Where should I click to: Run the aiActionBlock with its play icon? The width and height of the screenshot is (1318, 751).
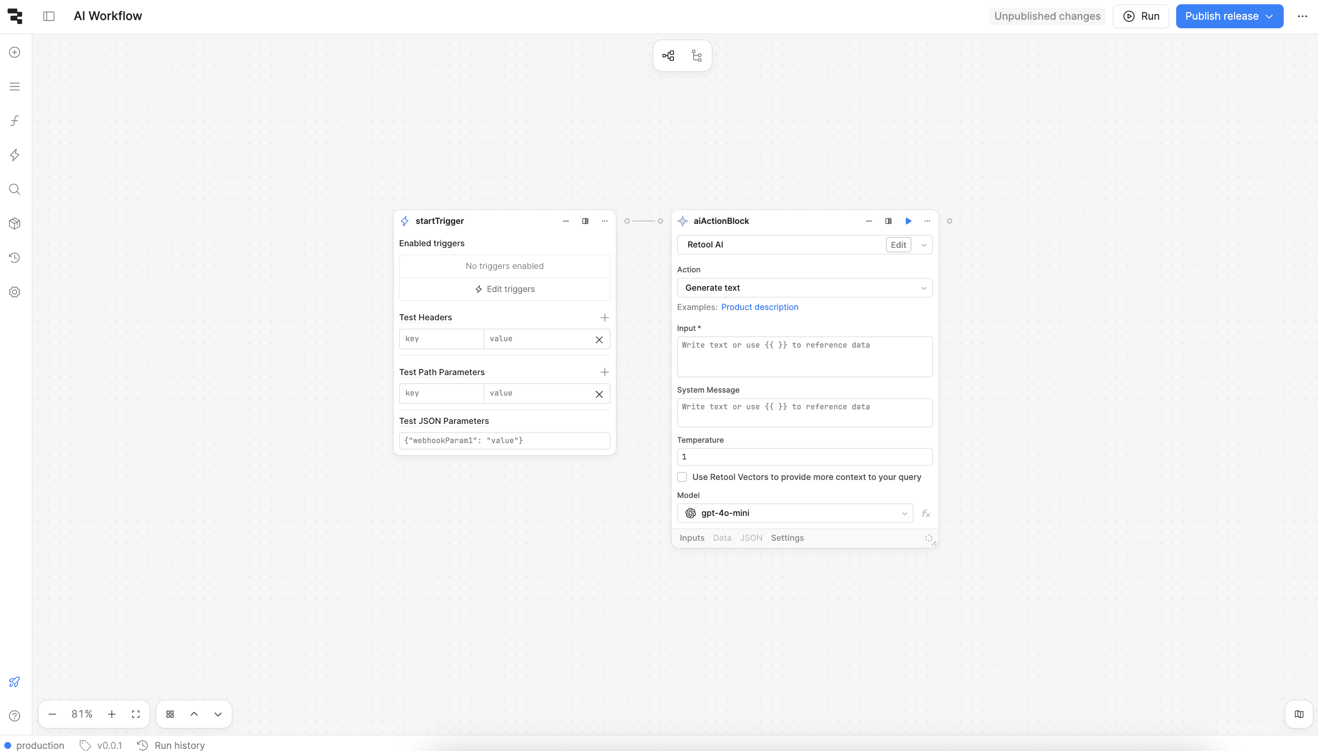point(908,221)
